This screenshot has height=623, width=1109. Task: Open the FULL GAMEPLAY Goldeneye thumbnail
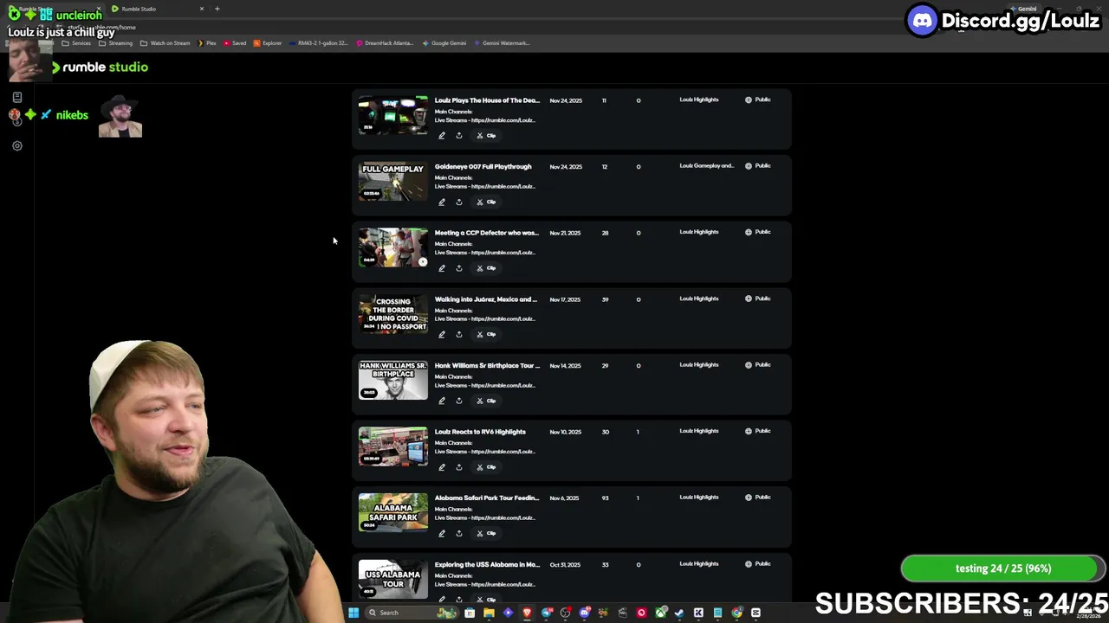[x=393, y=182]
